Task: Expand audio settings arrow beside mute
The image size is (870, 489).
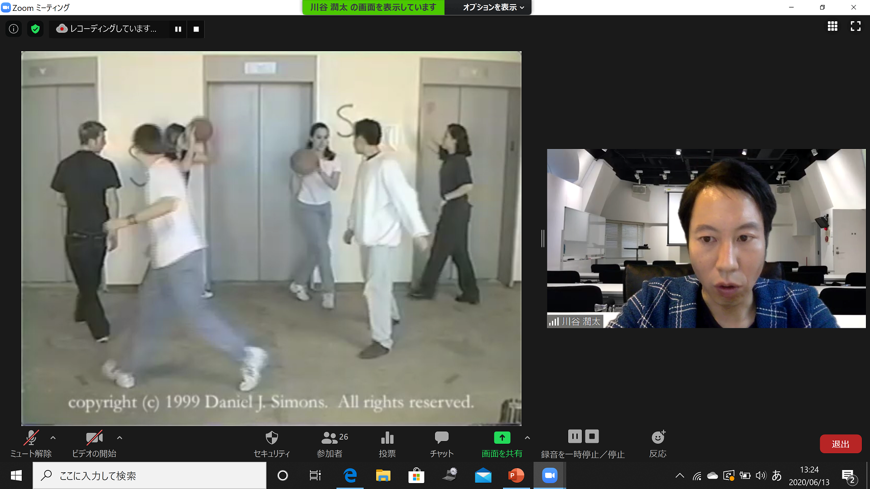Action: pyautogui.click(x=53, y=438)
